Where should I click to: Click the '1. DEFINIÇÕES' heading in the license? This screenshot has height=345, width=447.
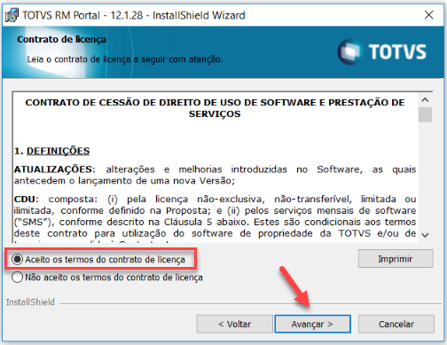tap(51, 151)
